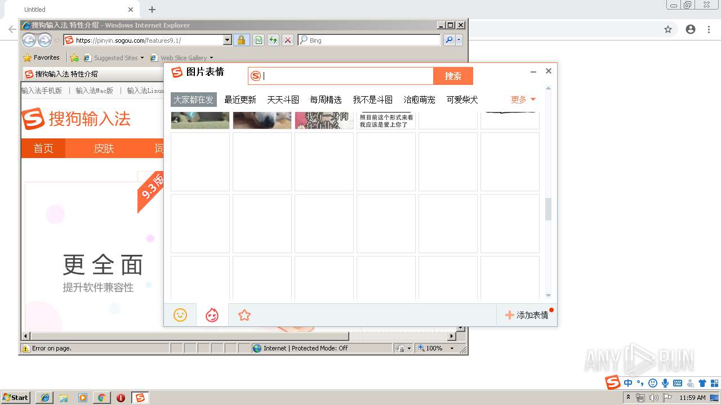Image resolution: width=721 pixels, height=405 pixels.
Task: Click the Bing search box in IE
Action: (x=369, y=40)
